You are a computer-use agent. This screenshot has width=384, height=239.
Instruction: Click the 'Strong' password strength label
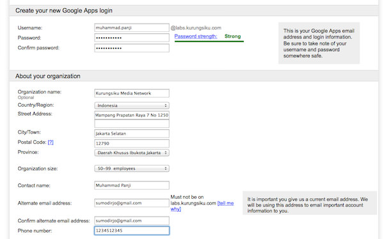(233, 36)
